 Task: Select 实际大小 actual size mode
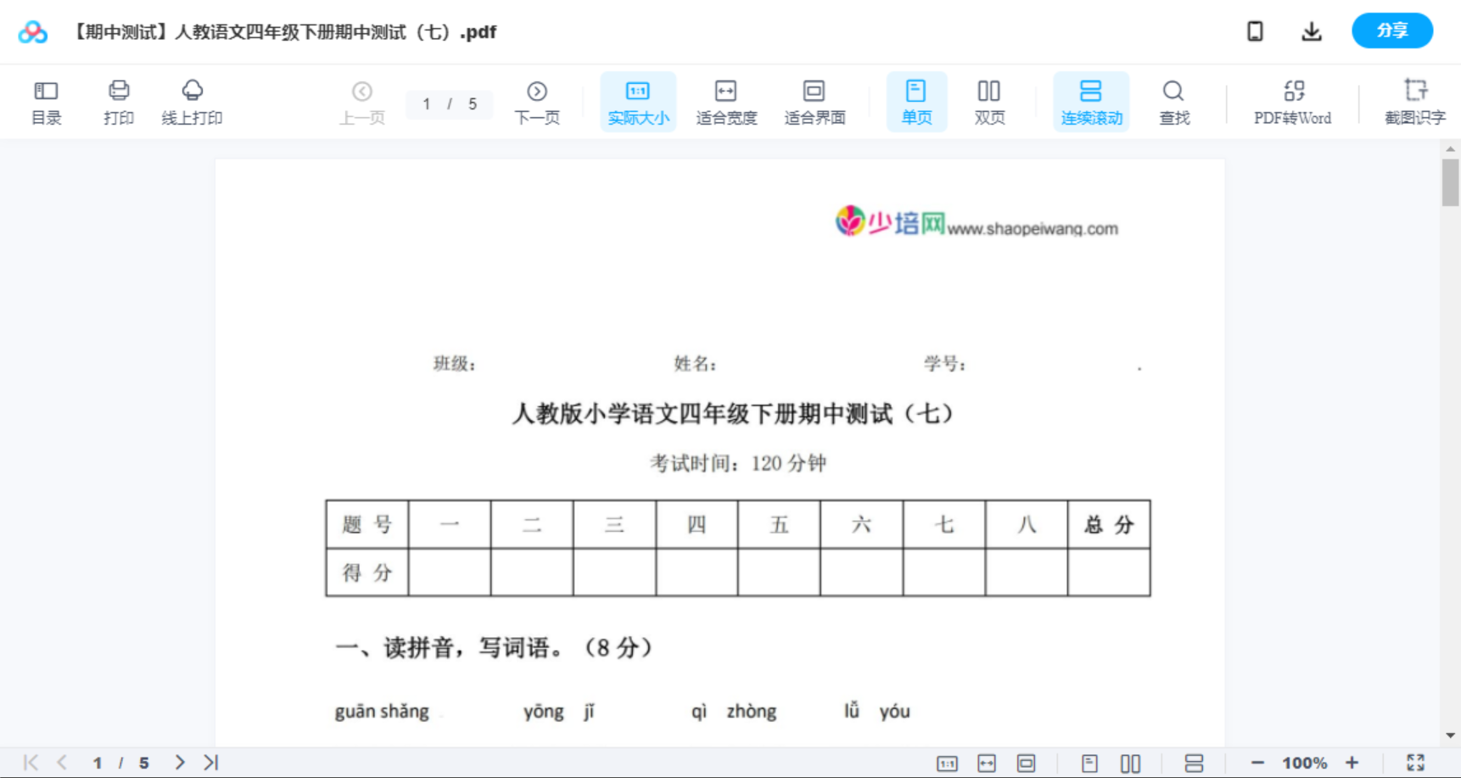point(637,101)
